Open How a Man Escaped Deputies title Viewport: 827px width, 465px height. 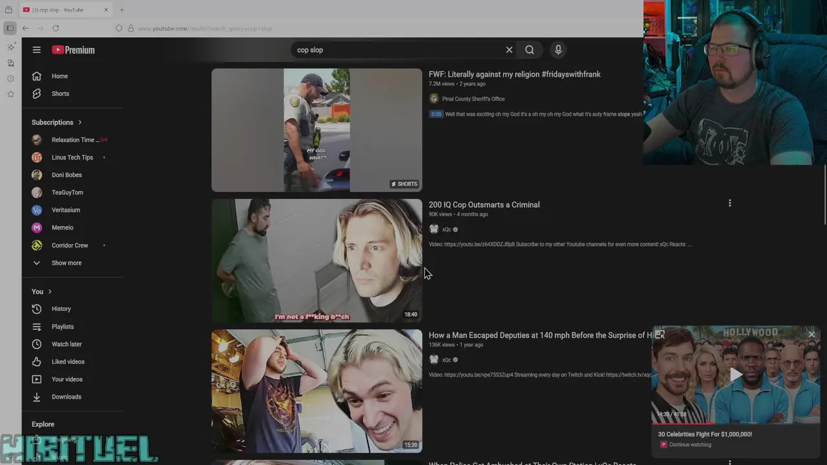click(x=540, y=335)
